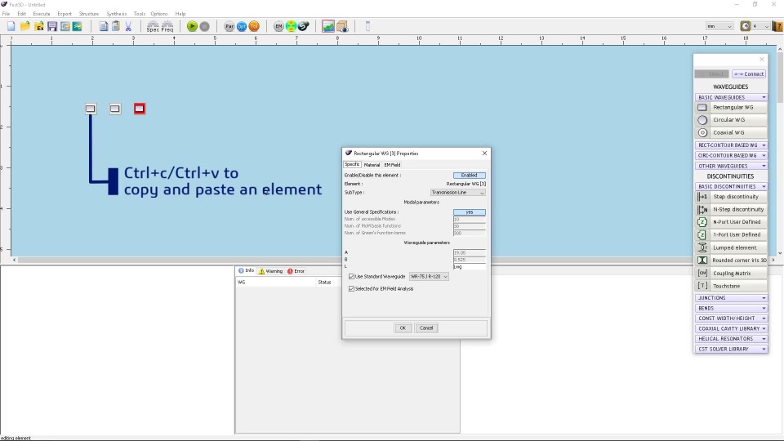
Task: Switch to the Material tab
Action: [372, 164]
